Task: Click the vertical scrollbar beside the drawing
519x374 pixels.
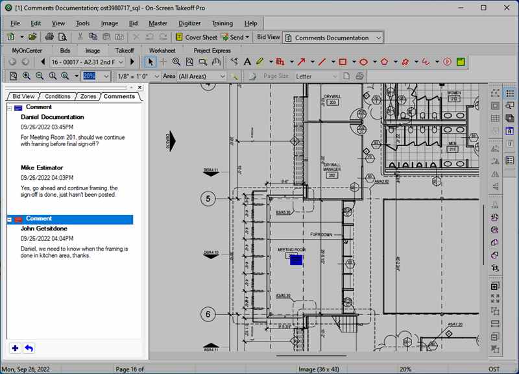Action: (x=483, y=235)
